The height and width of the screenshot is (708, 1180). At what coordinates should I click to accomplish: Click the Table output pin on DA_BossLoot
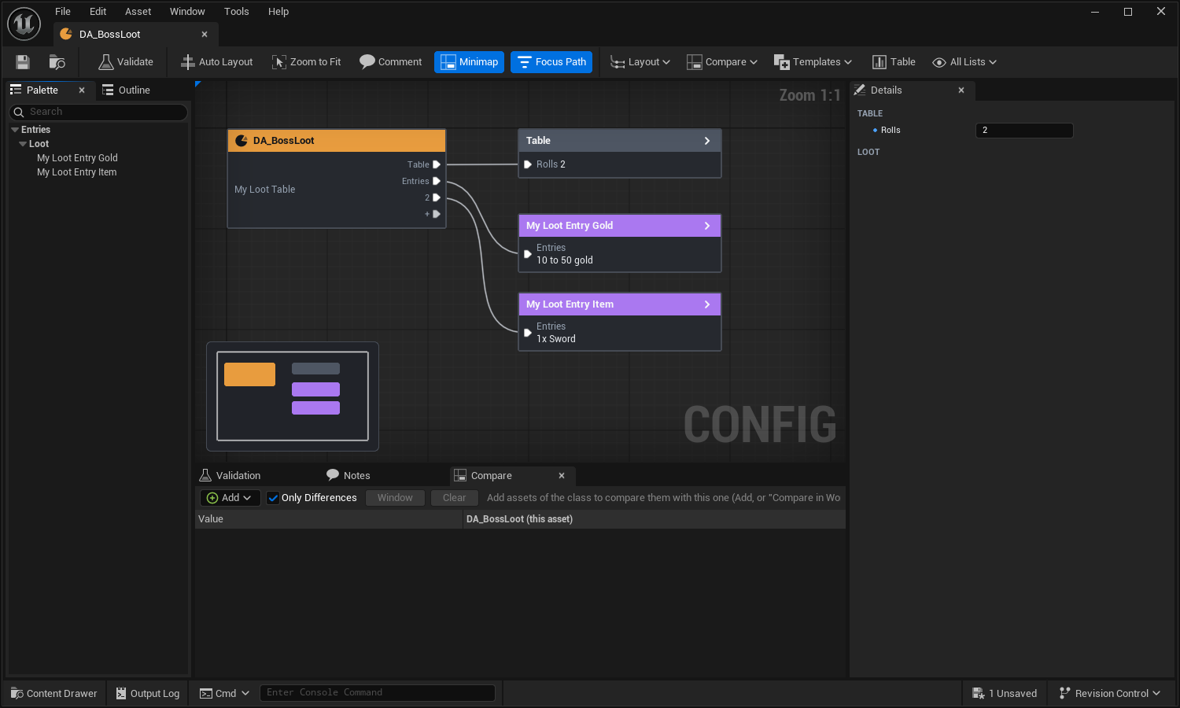[x=437, y=164]
